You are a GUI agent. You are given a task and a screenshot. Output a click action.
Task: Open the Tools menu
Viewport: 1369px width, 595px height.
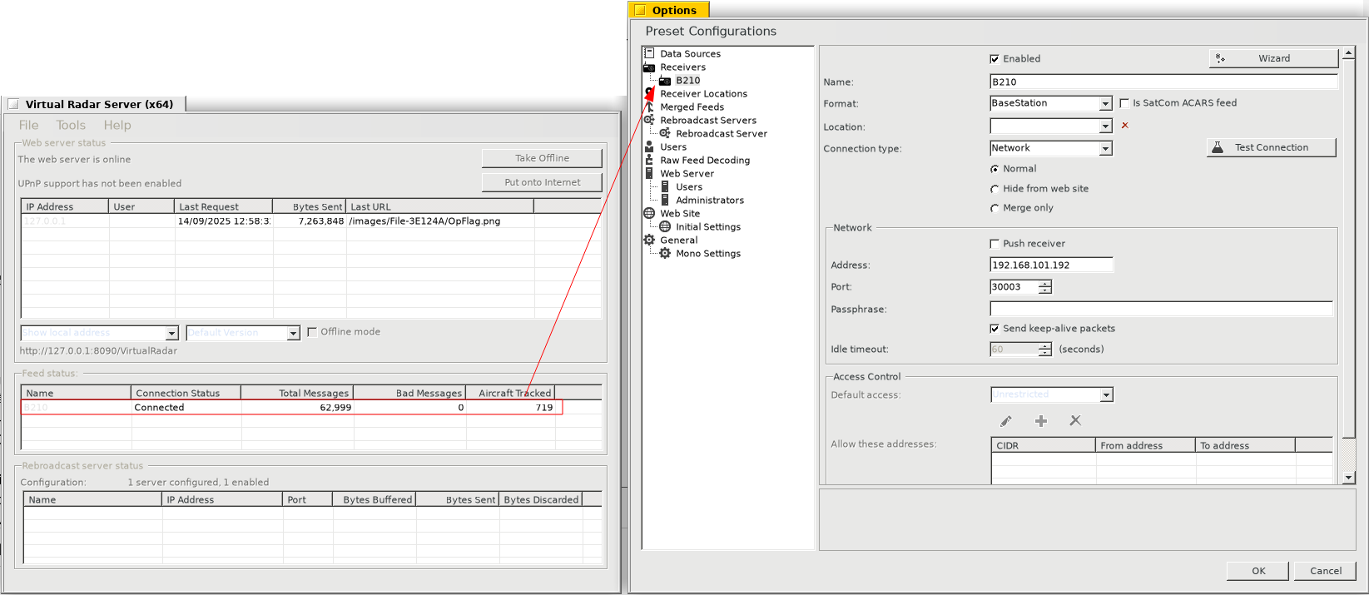click(x=71, y=125)
